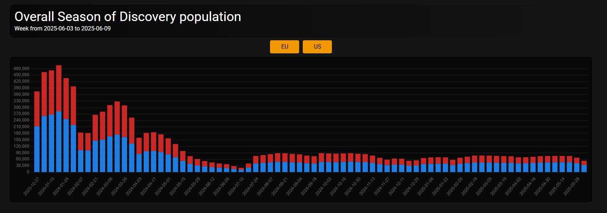Click the 2025-05-14 x-axis date label

click(557, 187)
